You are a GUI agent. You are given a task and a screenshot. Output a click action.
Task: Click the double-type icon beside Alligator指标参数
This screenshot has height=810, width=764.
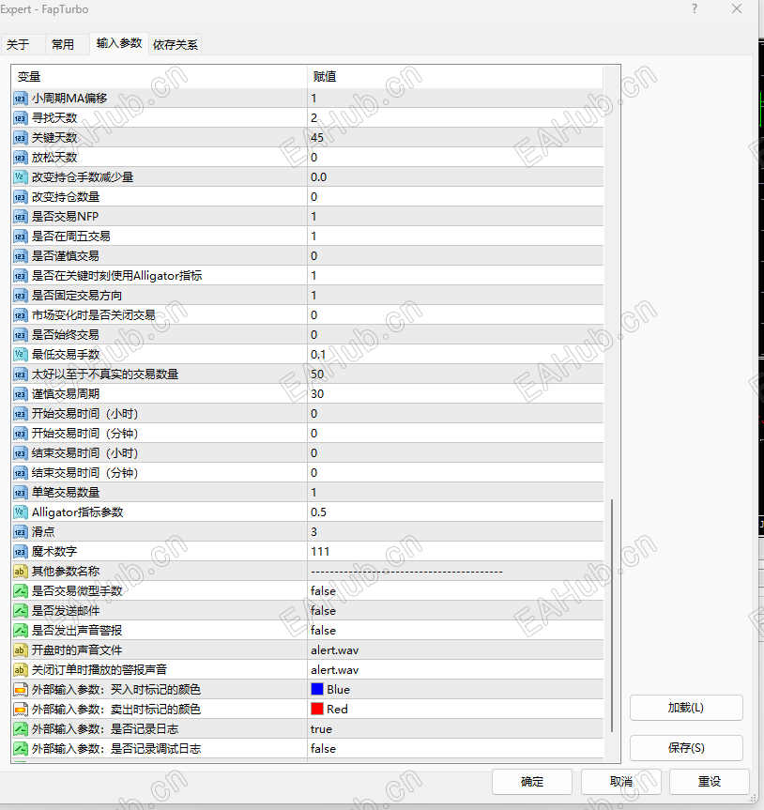tap(20, 512)
